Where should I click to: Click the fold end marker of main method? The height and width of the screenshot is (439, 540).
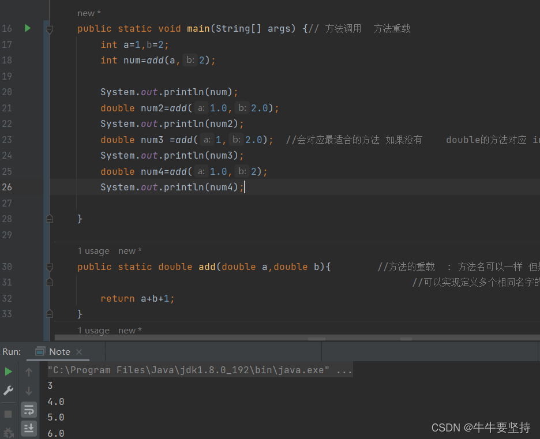(50, 219)
